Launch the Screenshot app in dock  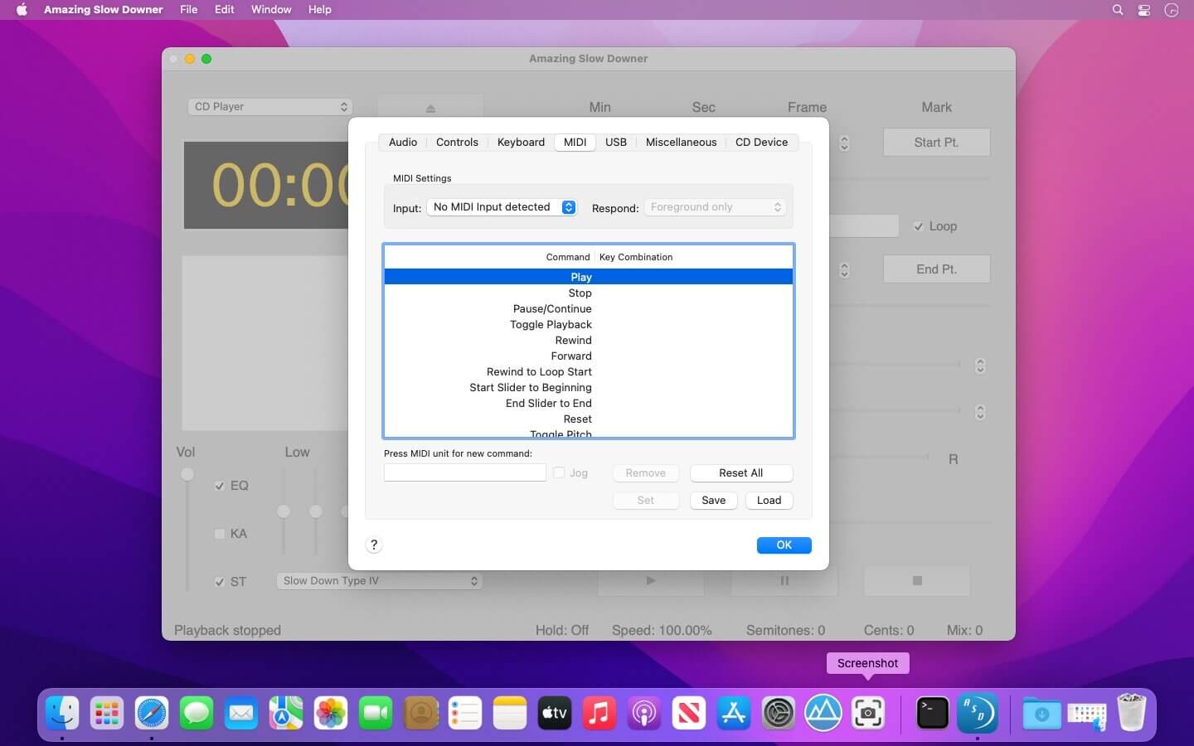tap(868, 713)
